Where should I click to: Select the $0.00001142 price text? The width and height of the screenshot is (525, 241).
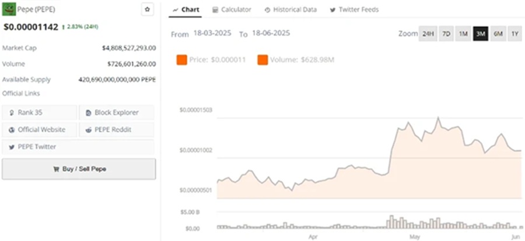[31, 27]
